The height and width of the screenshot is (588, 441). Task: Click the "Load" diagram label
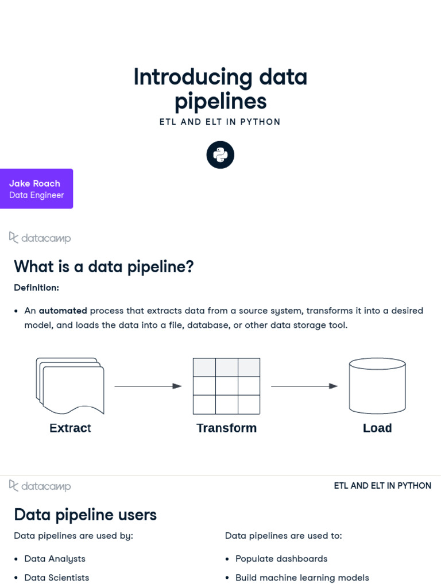377,428
